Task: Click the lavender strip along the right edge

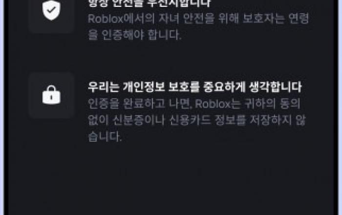Action: click(x=340, y=107)
